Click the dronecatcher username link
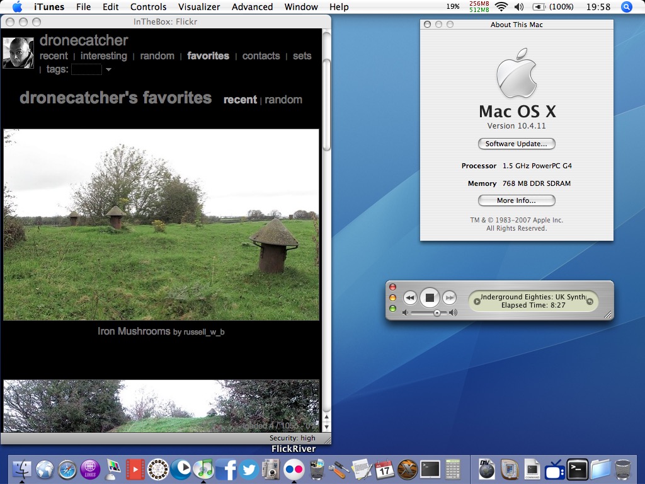Image resolution: width=645 pixels, height=484 pixels. 84,40
